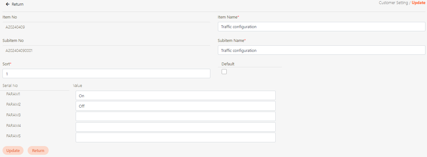427x157 pixels.
Task: Click the back arrow icon beside Return
Action: click(8, 4)
